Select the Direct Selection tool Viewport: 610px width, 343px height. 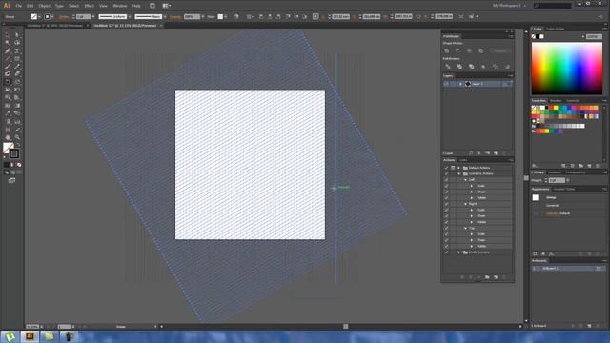pos(17,34)
